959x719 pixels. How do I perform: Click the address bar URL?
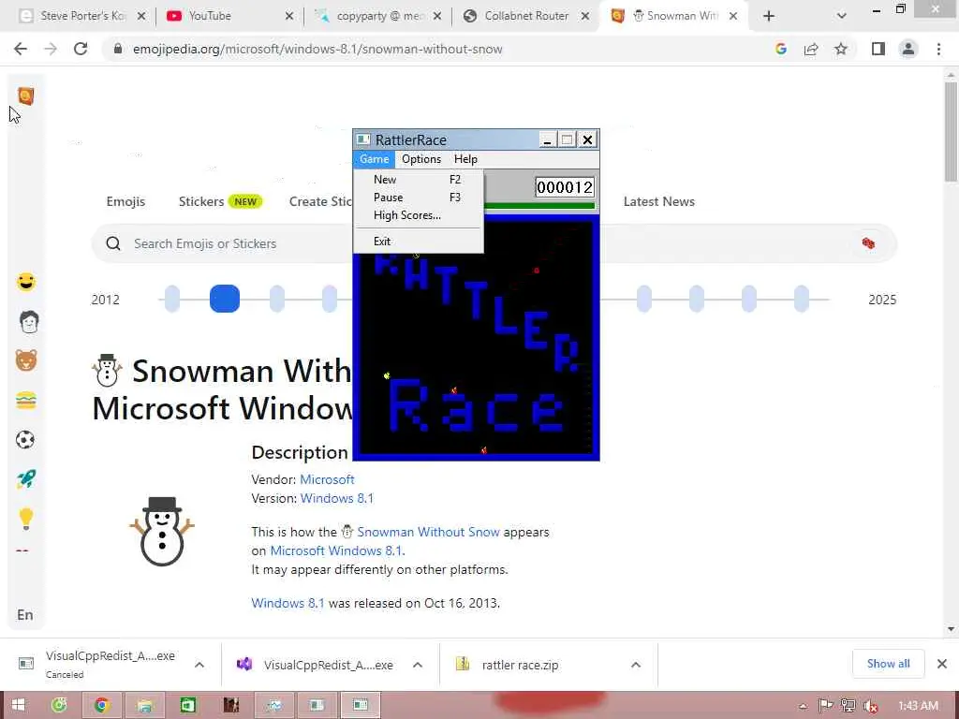317,49
